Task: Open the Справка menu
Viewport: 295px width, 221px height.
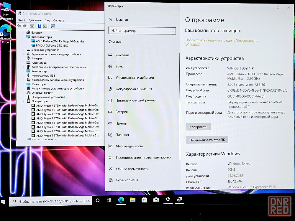Action: (59, 20)
